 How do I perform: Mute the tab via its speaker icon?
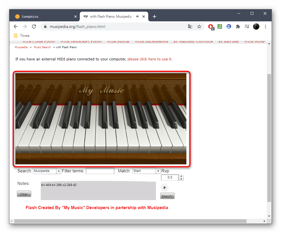(138, 17)
